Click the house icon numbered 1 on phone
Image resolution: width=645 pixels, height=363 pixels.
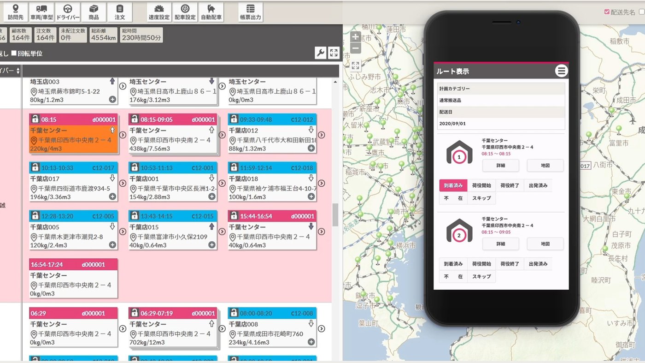click(x=459, y=153)
